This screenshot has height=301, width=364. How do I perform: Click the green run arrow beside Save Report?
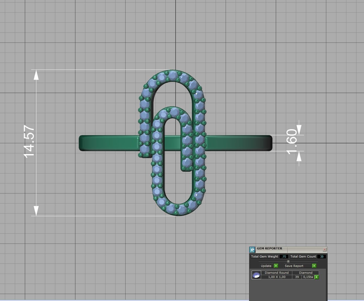[314, 266]
